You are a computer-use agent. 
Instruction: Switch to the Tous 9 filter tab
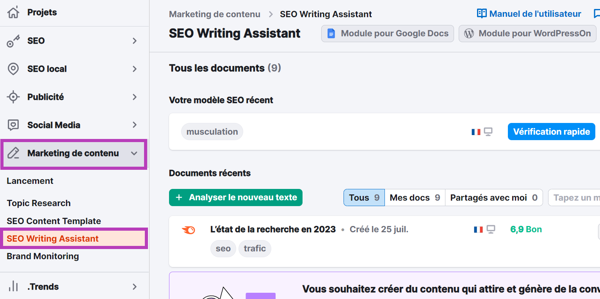364,198
